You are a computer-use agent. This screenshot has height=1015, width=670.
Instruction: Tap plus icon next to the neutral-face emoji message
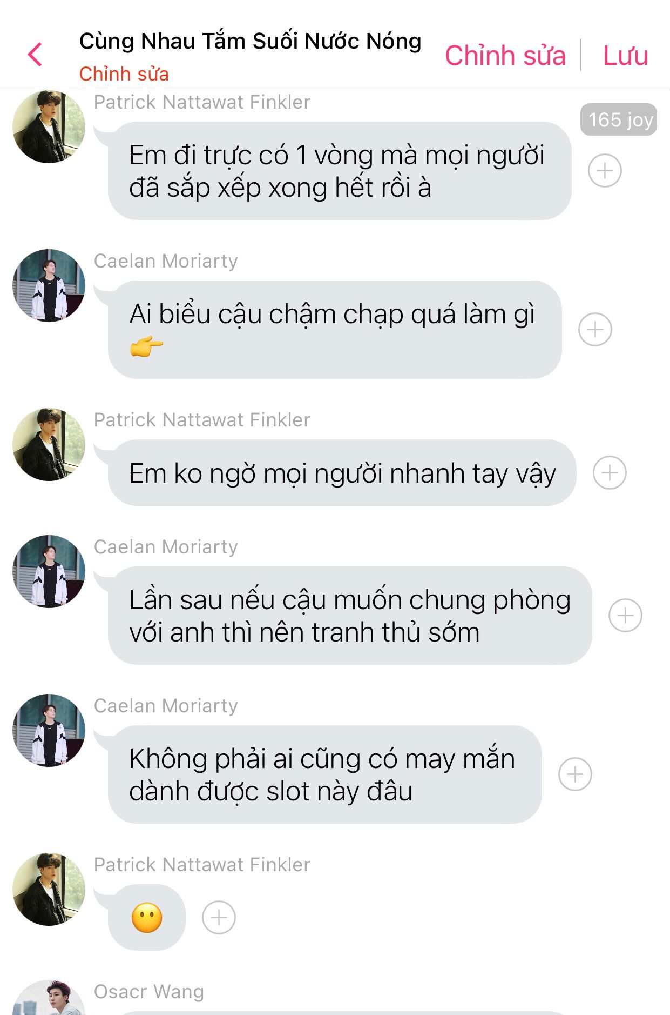(219, 918)
